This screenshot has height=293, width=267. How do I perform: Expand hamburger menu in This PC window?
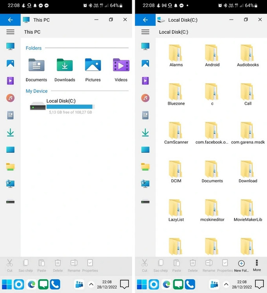pyautogui.click(x=10, y=32)
